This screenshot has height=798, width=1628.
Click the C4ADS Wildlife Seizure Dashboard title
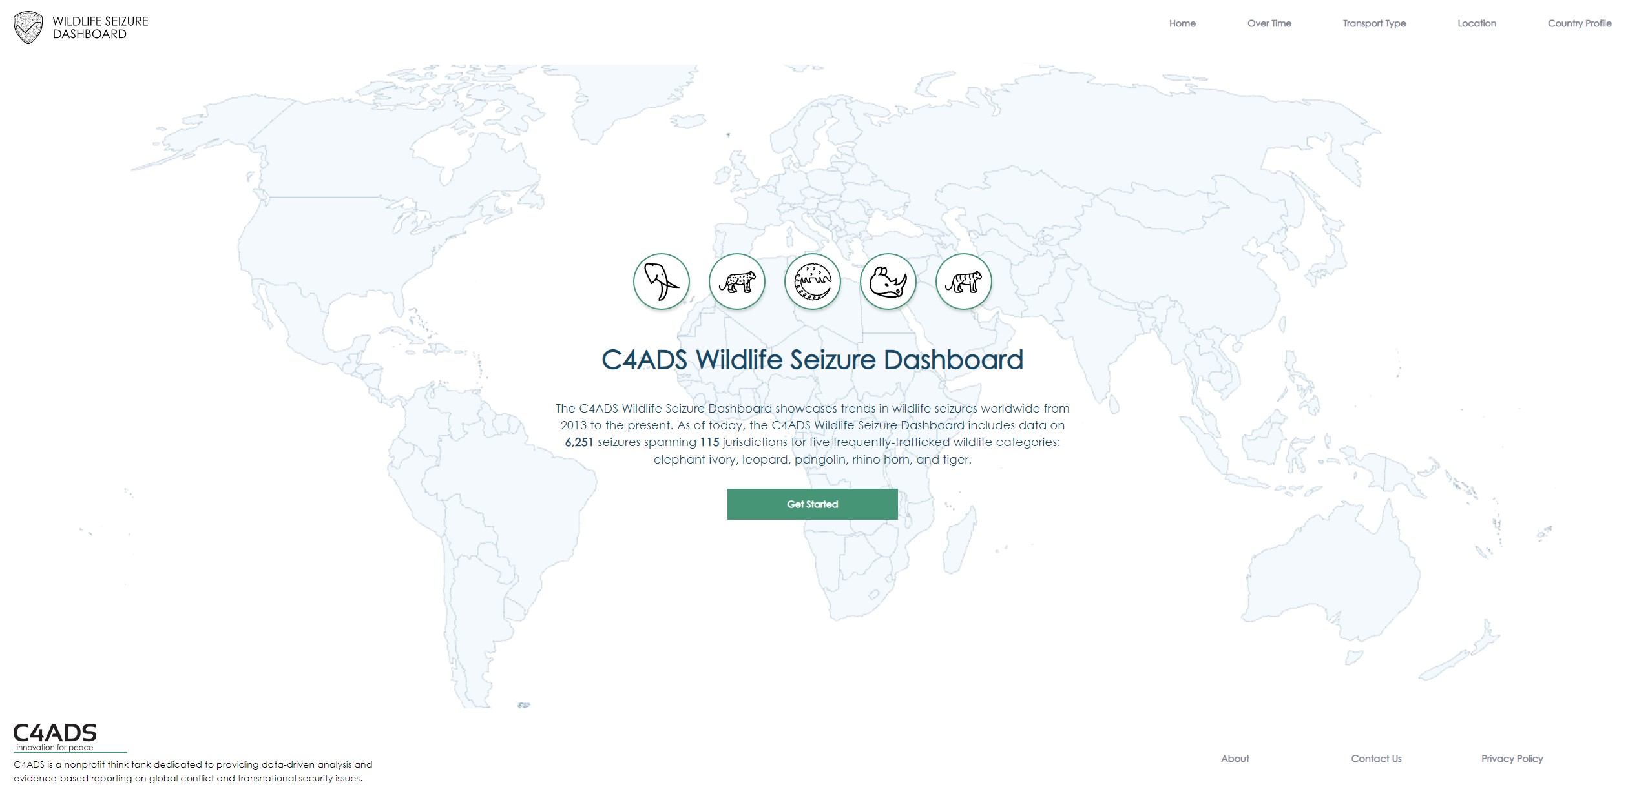811,361
